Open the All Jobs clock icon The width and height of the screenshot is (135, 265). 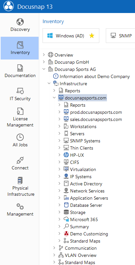[x=20, y=137]
